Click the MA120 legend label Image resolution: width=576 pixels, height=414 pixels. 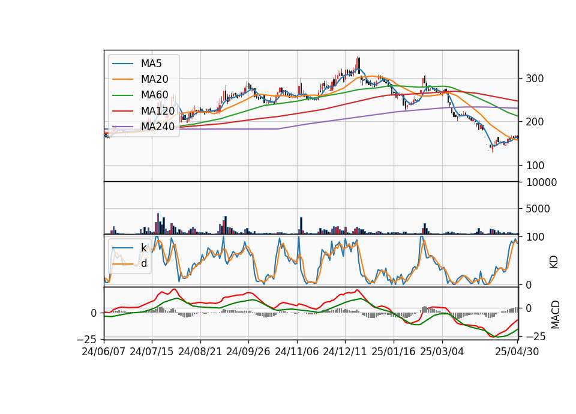(158, 110)
